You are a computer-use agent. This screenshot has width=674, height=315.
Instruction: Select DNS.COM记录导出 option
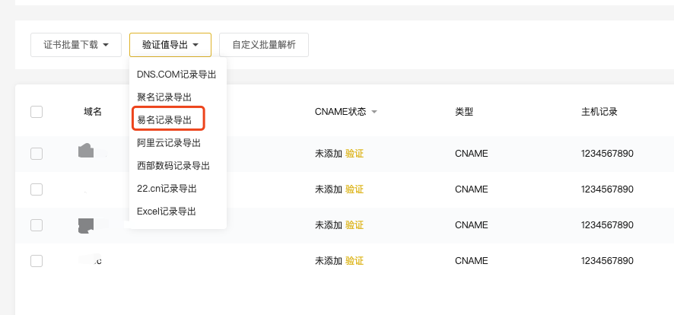pos(176,74)
